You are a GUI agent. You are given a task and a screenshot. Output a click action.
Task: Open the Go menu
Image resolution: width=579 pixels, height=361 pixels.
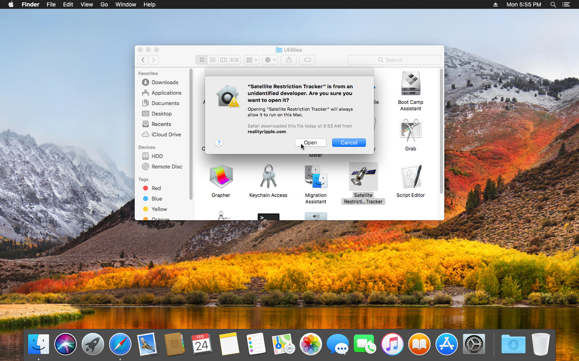click(x=104, y=4)
